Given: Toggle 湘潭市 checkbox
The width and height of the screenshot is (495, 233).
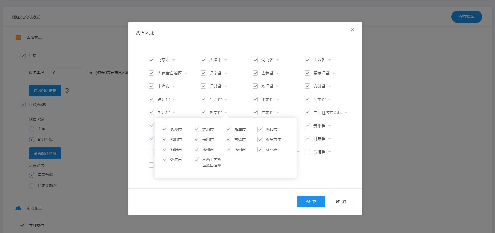Looking at the screenshot, I should pyautogui.click(x=228, y=129).
